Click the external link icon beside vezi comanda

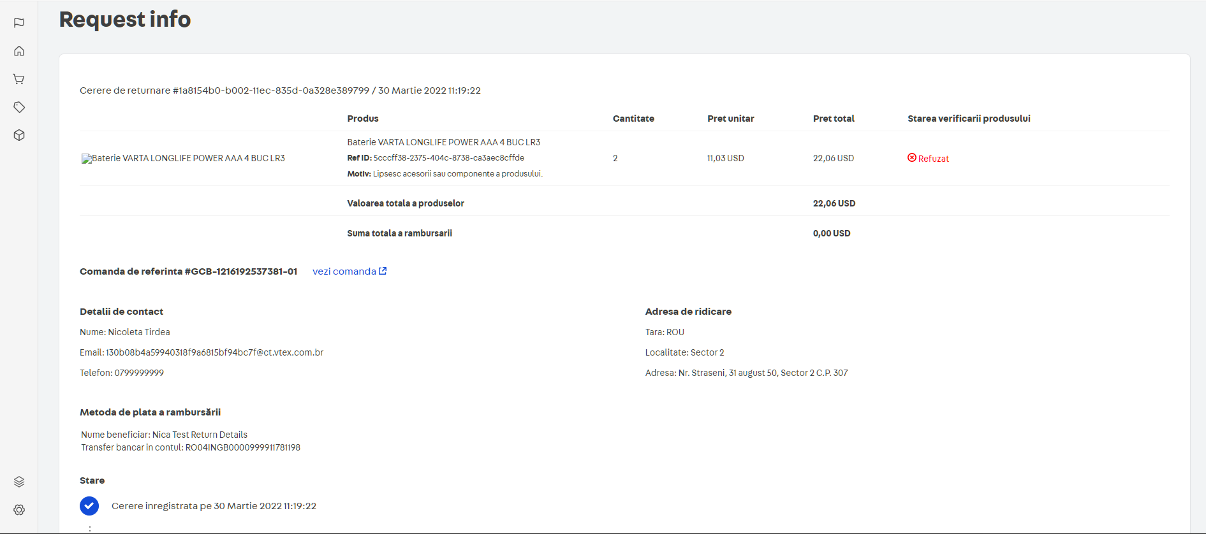point(383,271)
